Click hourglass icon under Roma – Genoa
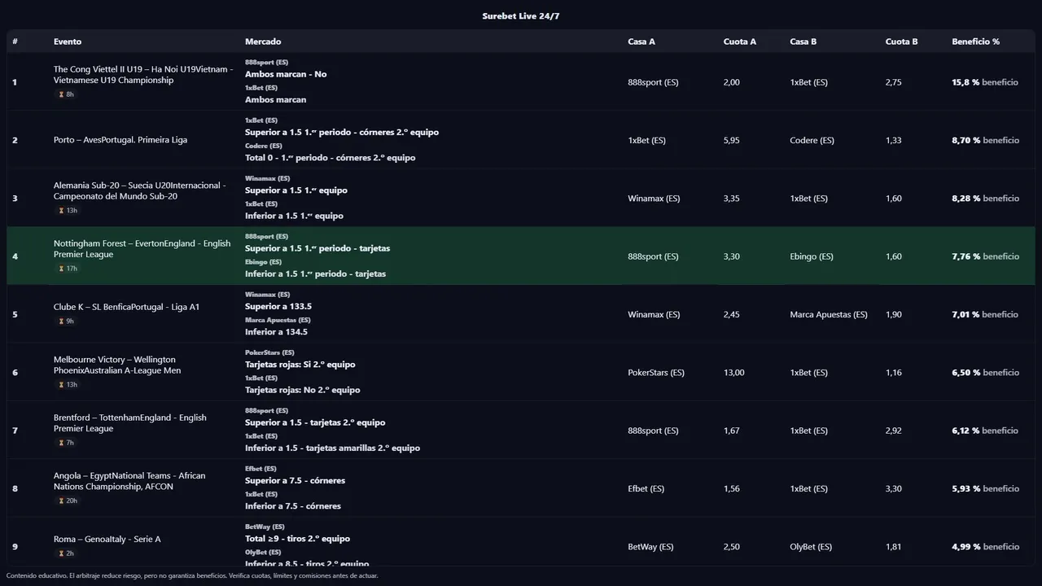The height and width of the screenshot is (586, 1042). tap(61, 553)
